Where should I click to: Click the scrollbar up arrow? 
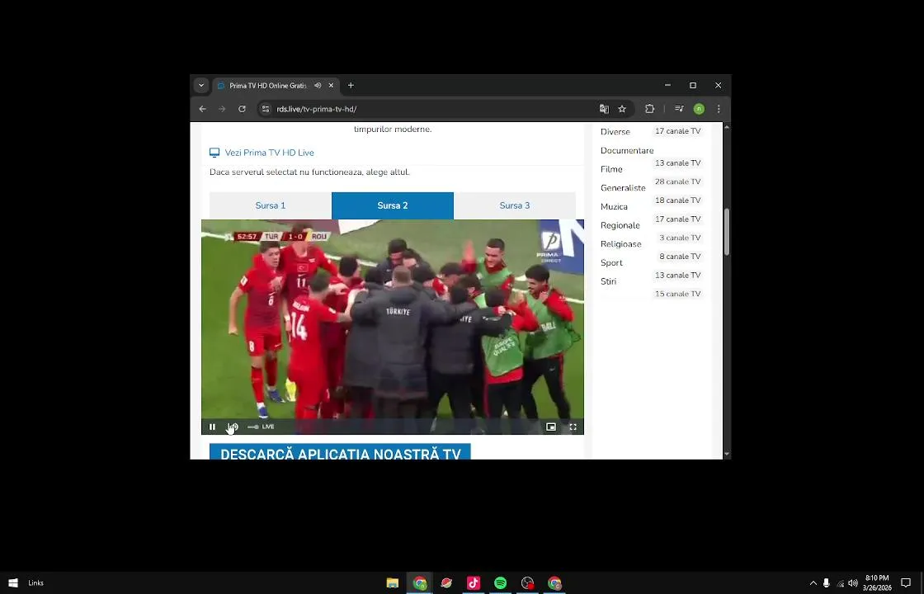click(x=727, y=127)
